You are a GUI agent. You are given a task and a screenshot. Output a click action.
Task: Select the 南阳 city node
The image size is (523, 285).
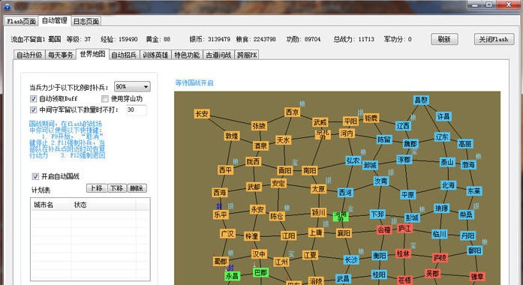(x=310, y=170)
